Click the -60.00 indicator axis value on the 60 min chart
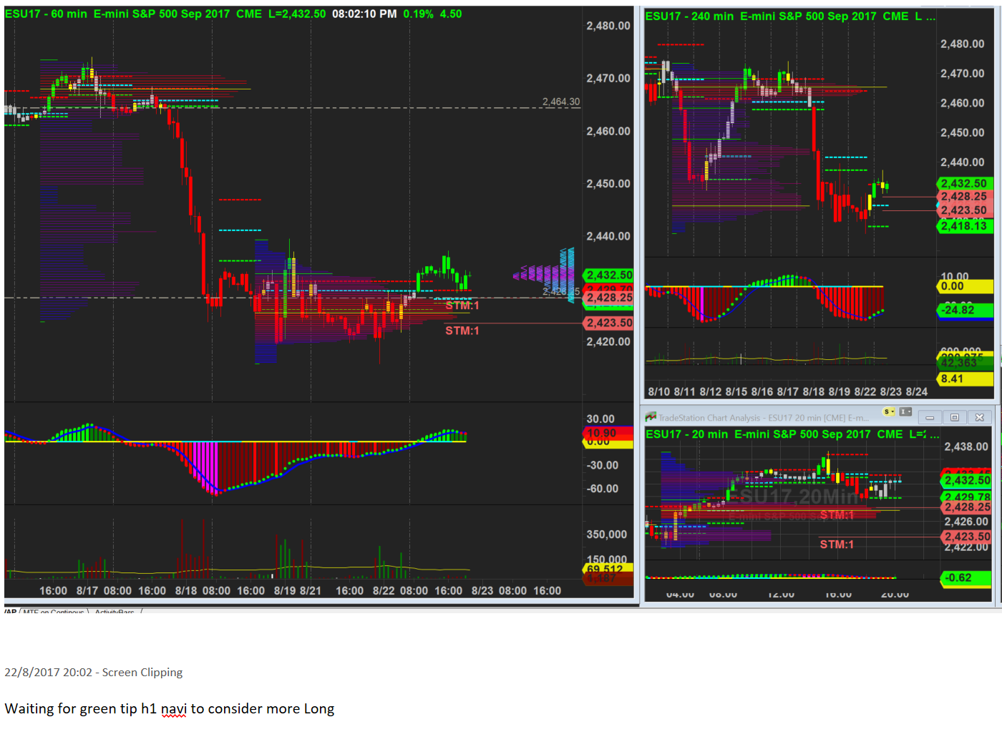The width and height of the screenshot is (1002, 732). (603, 489)
